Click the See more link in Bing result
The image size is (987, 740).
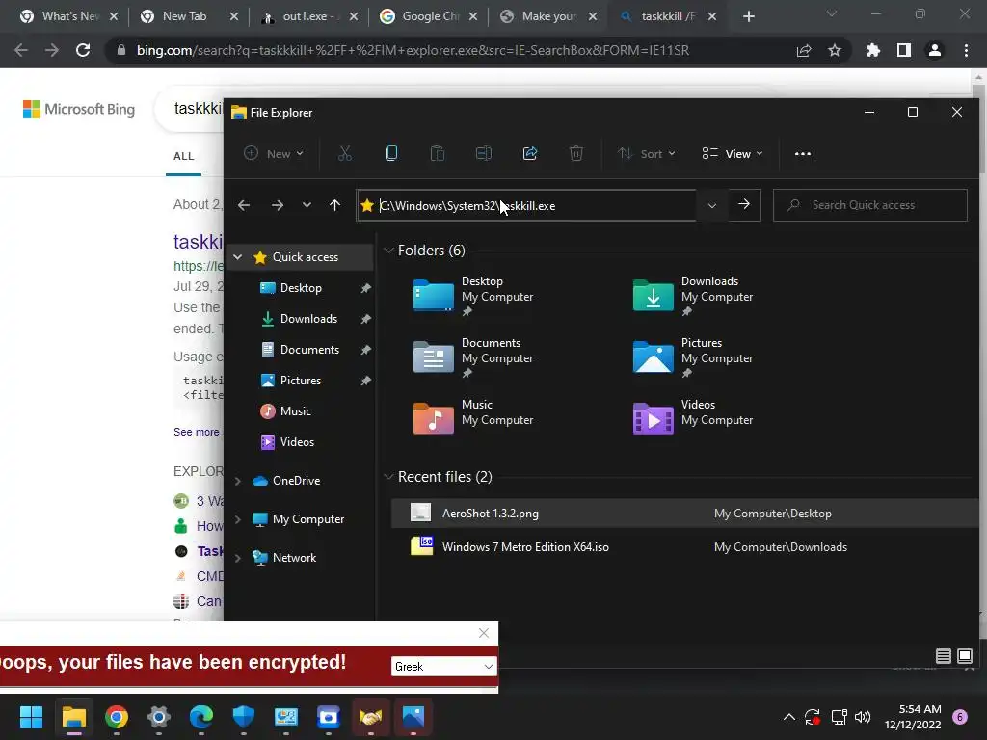pyautogui.click(x=197, y=432)
